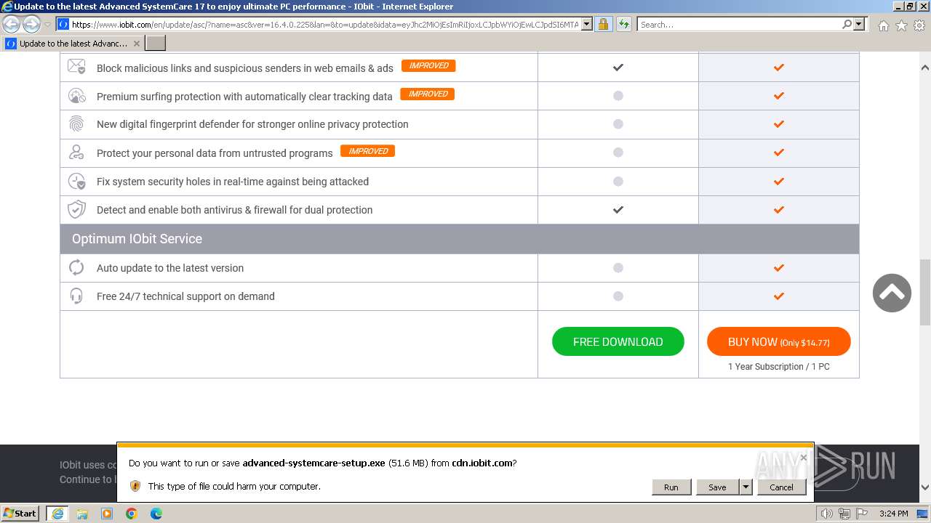Viewport: 931px width, 523px height.
Task: Open the Windows Start button
Action: [x=20, y=514]
